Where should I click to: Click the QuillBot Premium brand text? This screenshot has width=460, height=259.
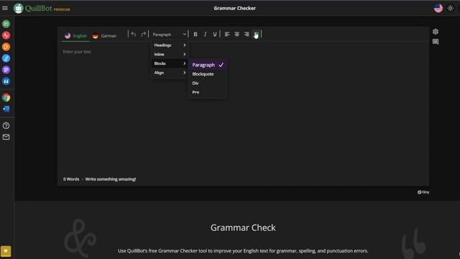coord(47,8)
